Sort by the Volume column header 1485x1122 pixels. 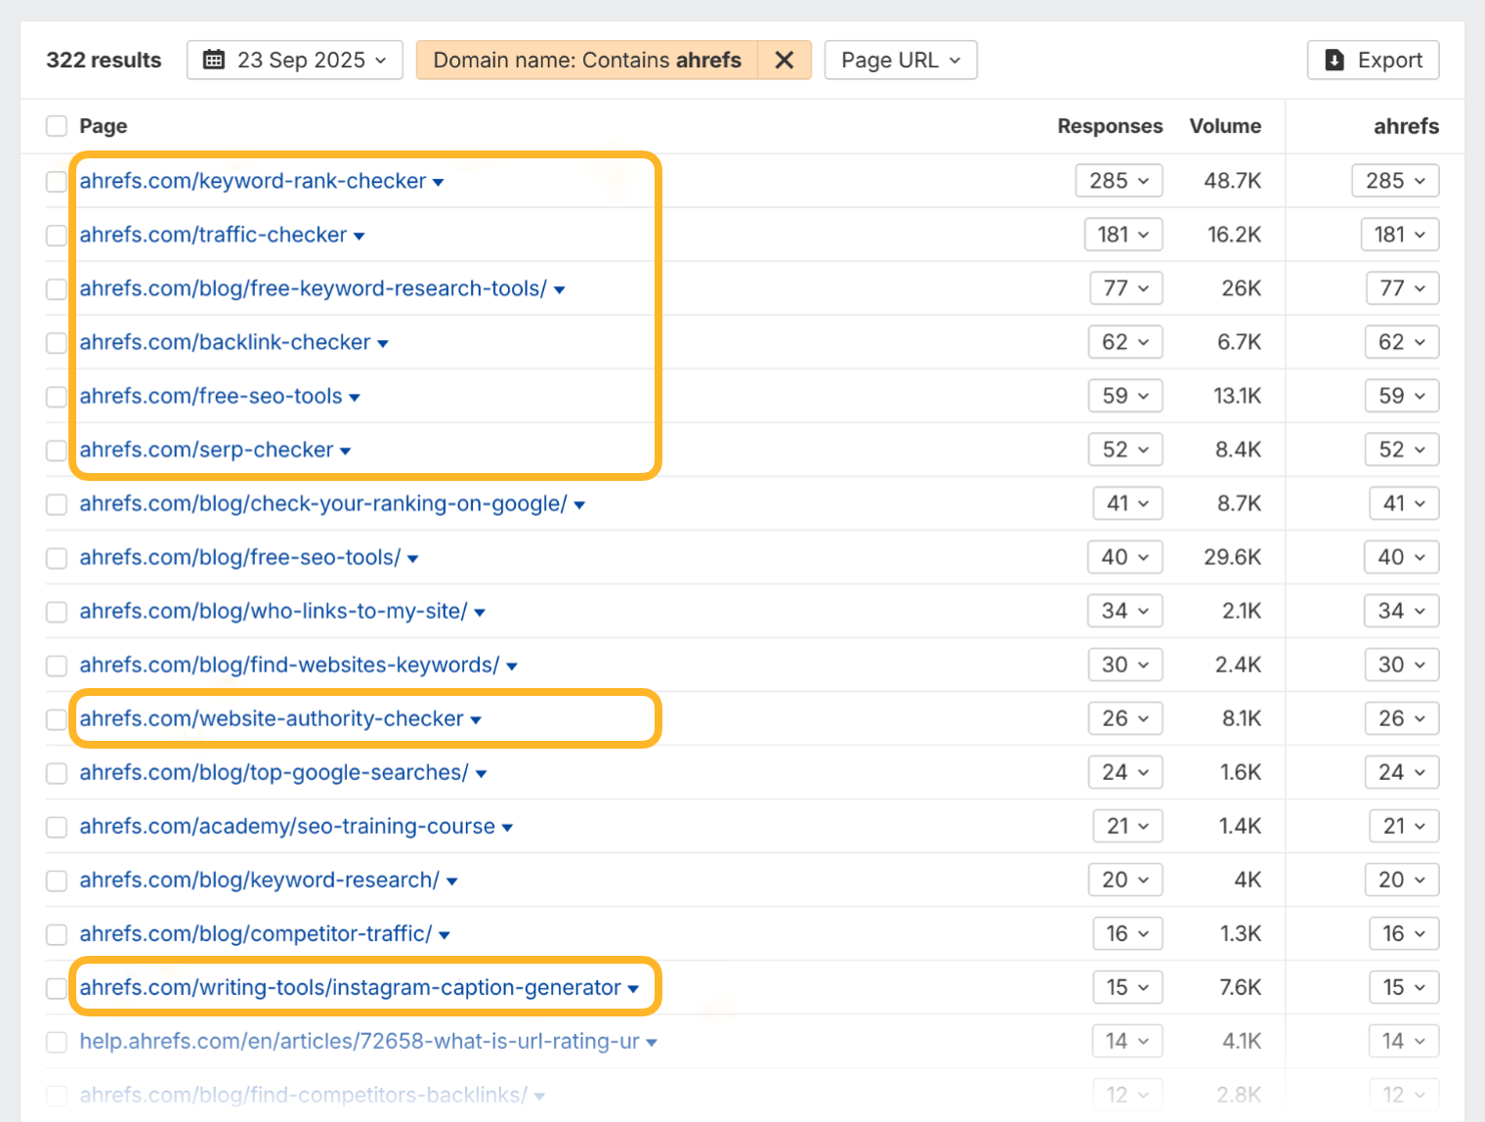click(x=1225, y=126)
